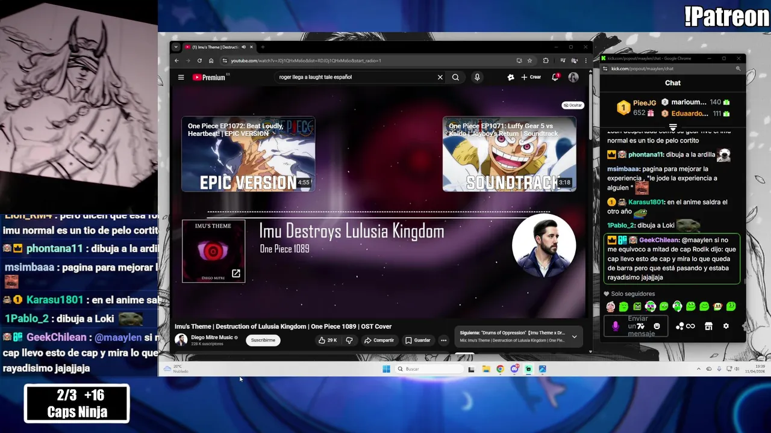771x433 pixels.
Task: Open the YouTube hamburger guide menu
Action: pos(181,77)
